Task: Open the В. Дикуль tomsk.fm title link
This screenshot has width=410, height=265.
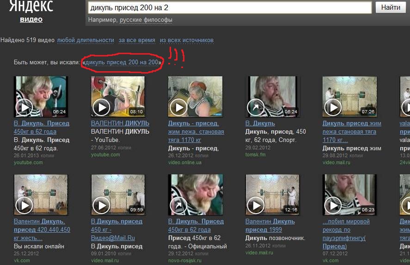Action: [260, 123]
